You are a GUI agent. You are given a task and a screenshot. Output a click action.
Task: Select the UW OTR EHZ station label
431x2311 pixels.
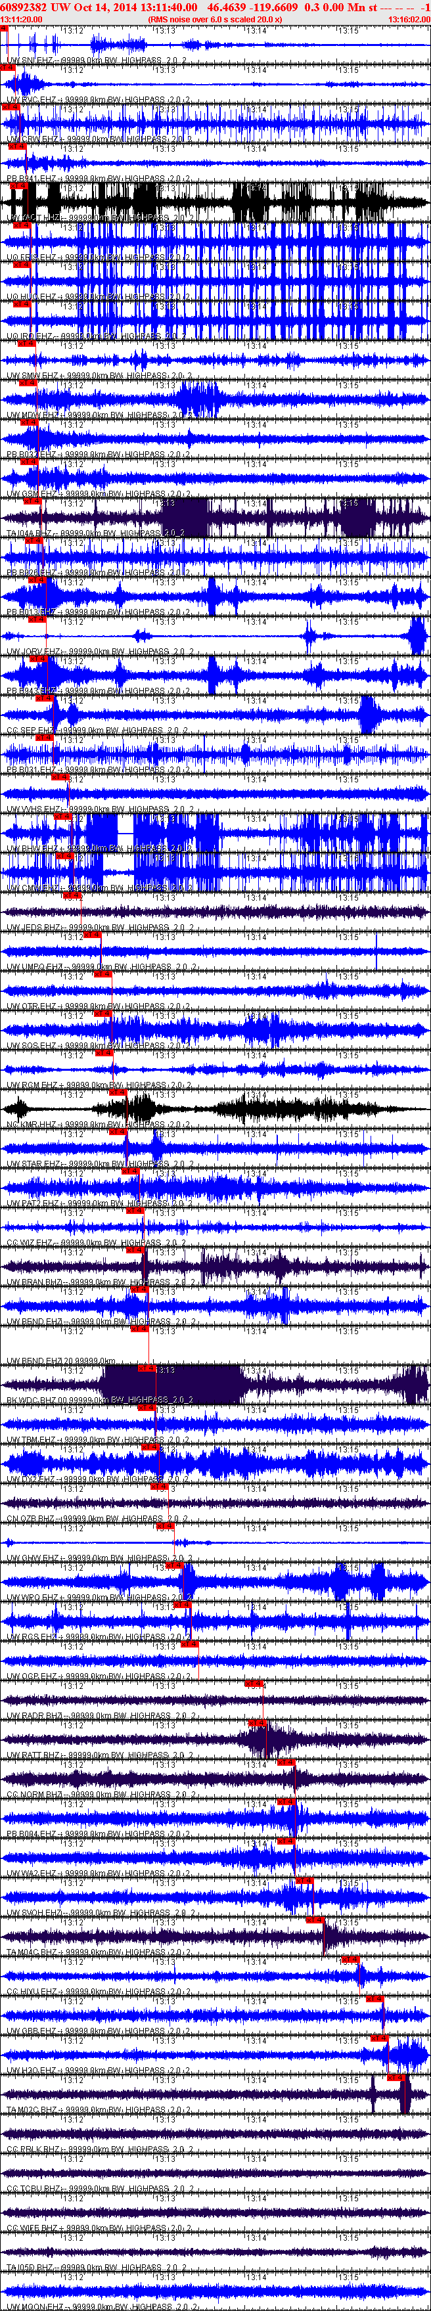coord(97,1008)
